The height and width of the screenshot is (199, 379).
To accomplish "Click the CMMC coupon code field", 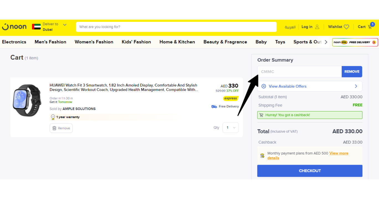I will click(x=299, y=72).
